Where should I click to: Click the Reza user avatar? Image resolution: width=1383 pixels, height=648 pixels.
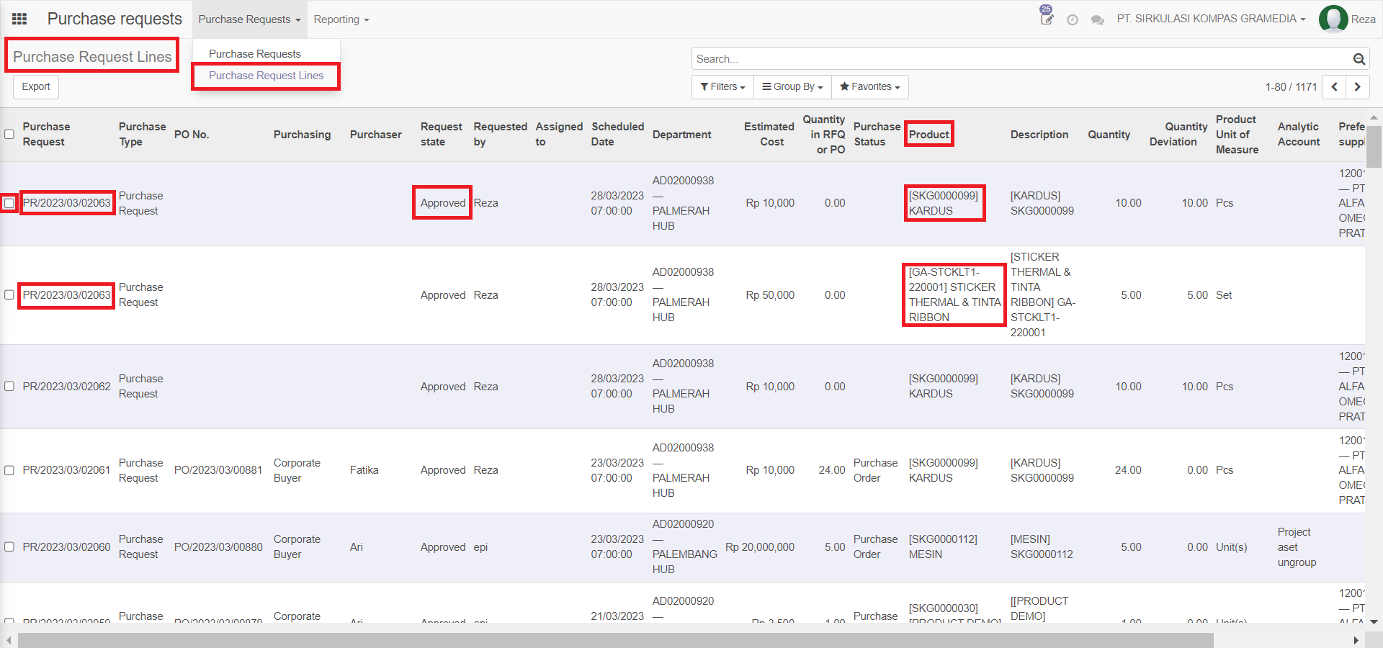1333,19
